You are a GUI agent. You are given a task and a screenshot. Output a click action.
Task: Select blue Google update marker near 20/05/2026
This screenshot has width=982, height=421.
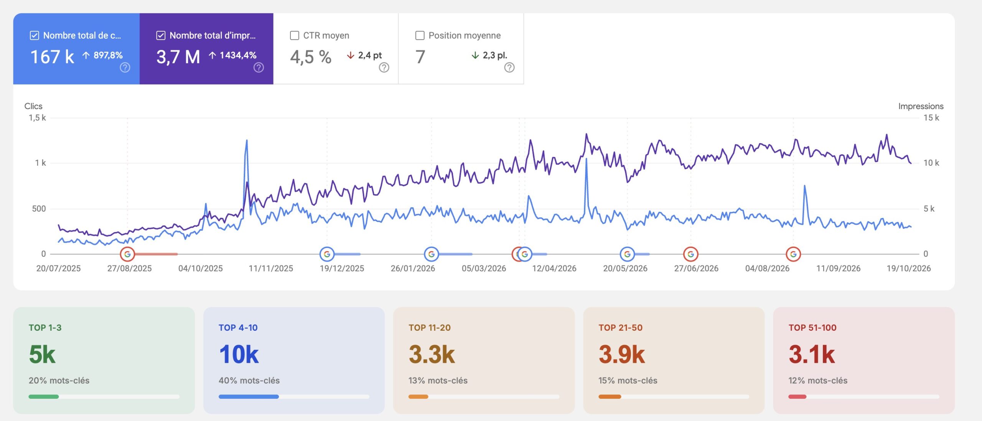click(628, 254)
